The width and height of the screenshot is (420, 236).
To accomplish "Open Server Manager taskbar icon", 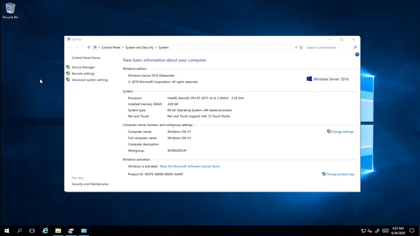I will pyautogui.click(x=71, y=231).
